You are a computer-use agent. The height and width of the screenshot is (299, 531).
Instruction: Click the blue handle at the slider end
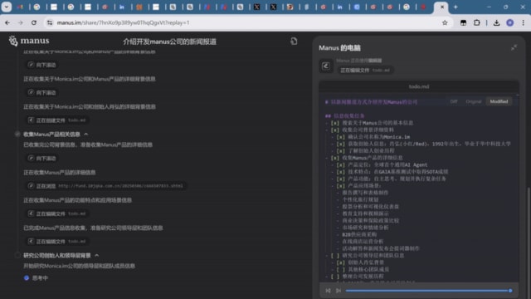pyautogui.click(x=510, y=291)
